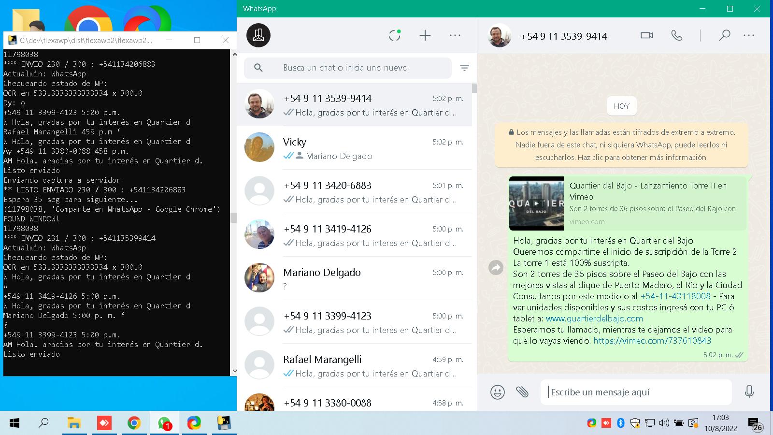Open www.quartierdelbajo.com link

click(594, 319)
